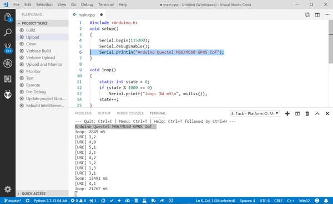
Task: Click the tools count indicator in status bar
Action: [x=93, y=201]
